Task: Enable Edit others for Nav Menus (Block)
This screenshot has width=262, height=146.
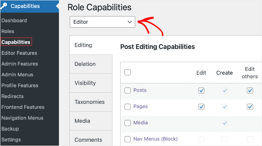Action: [x=250, y=139]
